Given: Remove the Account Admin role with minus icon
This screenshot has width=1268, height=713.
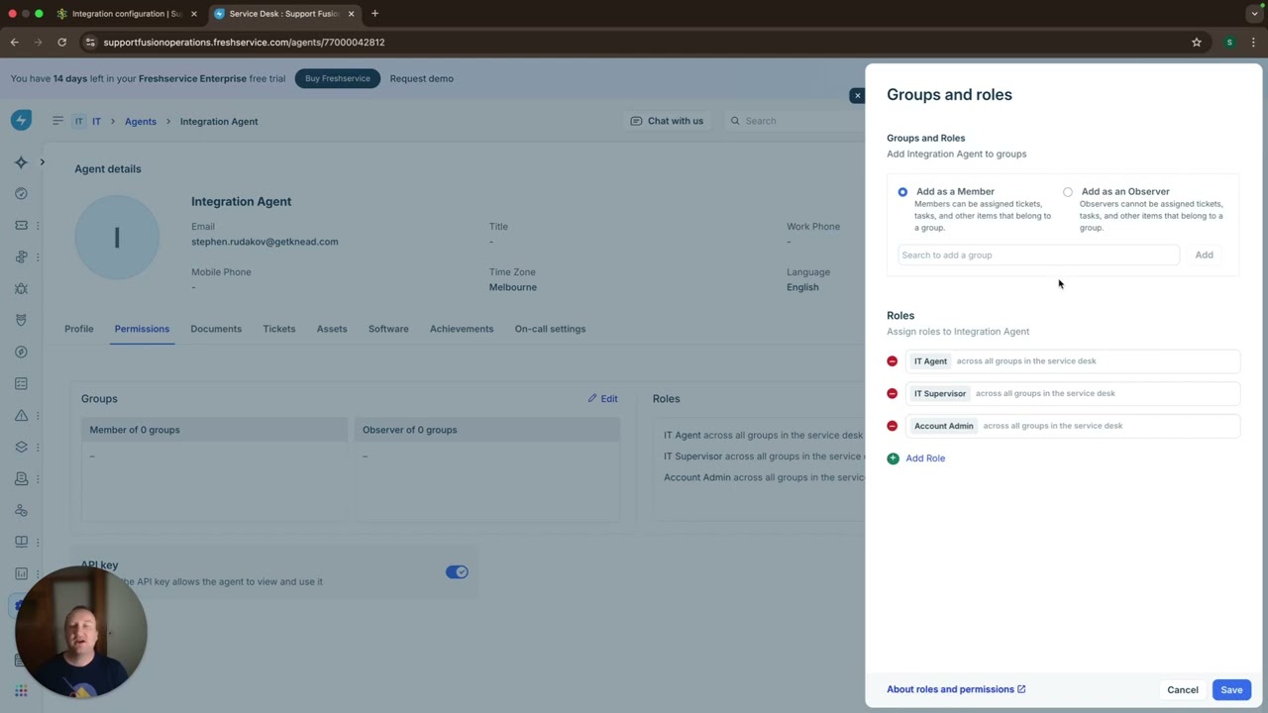Looking at the screenshot, I should click(893, 426).
